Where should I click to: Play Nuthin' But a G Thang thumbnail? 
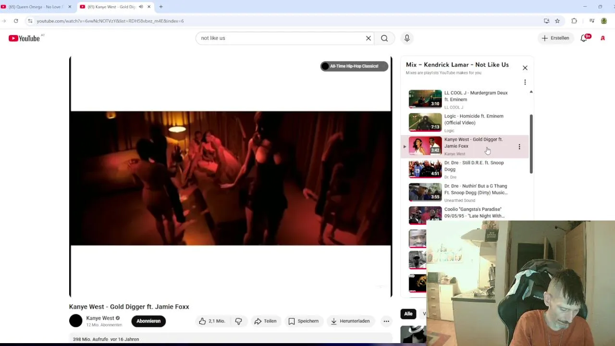(425, 192)
